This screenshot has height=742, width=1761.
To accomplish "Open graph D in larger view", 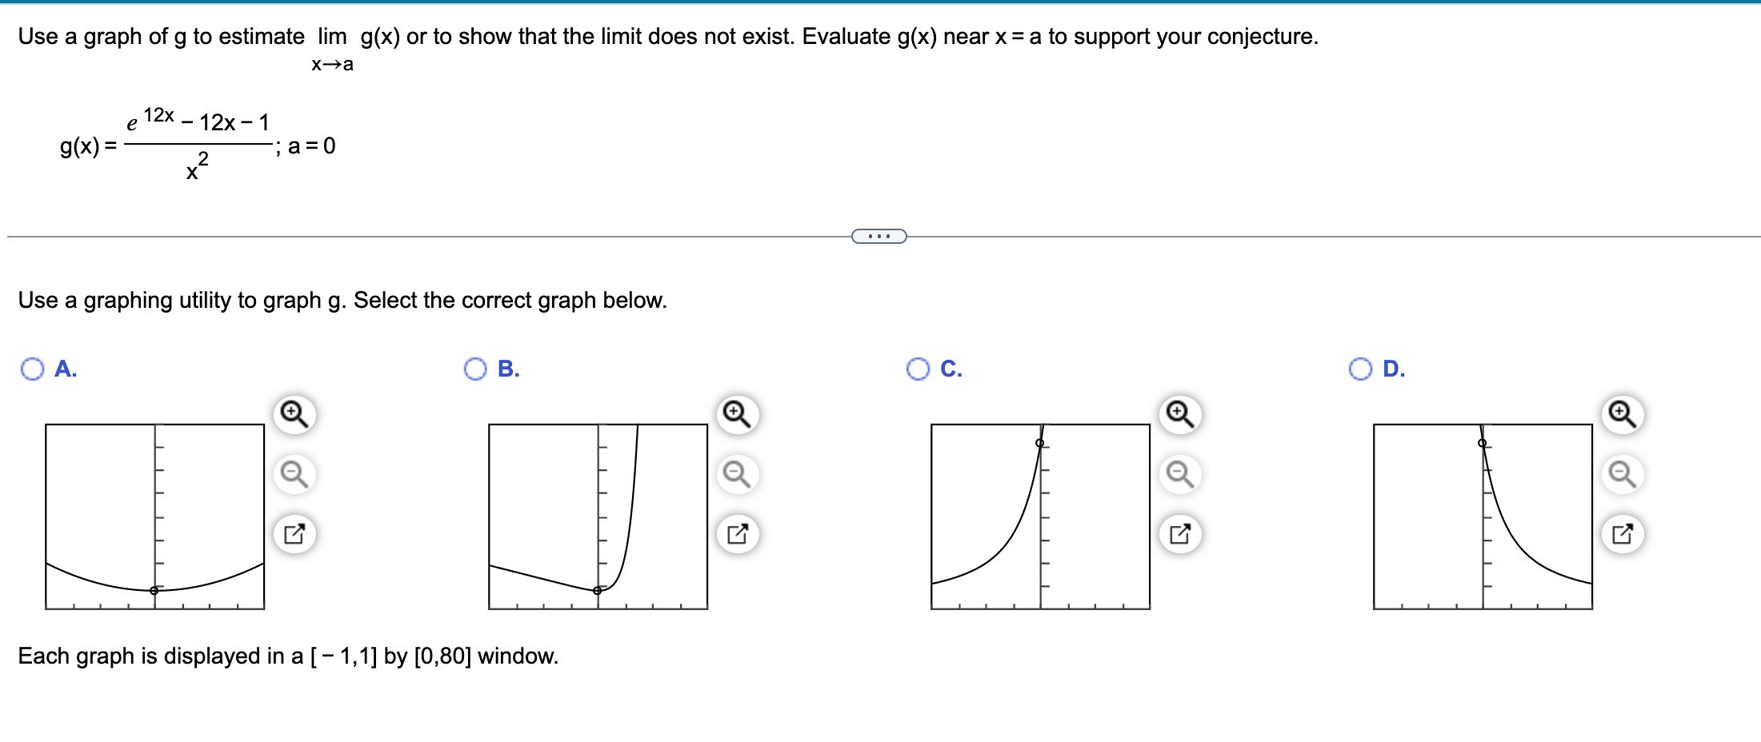I will (x=1621, y=533).
